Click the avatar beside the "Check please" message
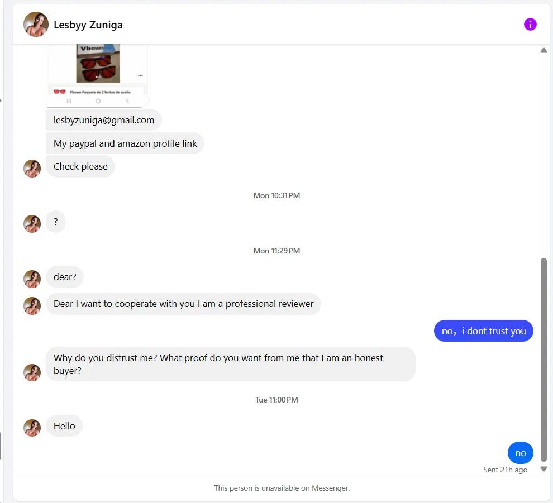 (x=32, y=168)
